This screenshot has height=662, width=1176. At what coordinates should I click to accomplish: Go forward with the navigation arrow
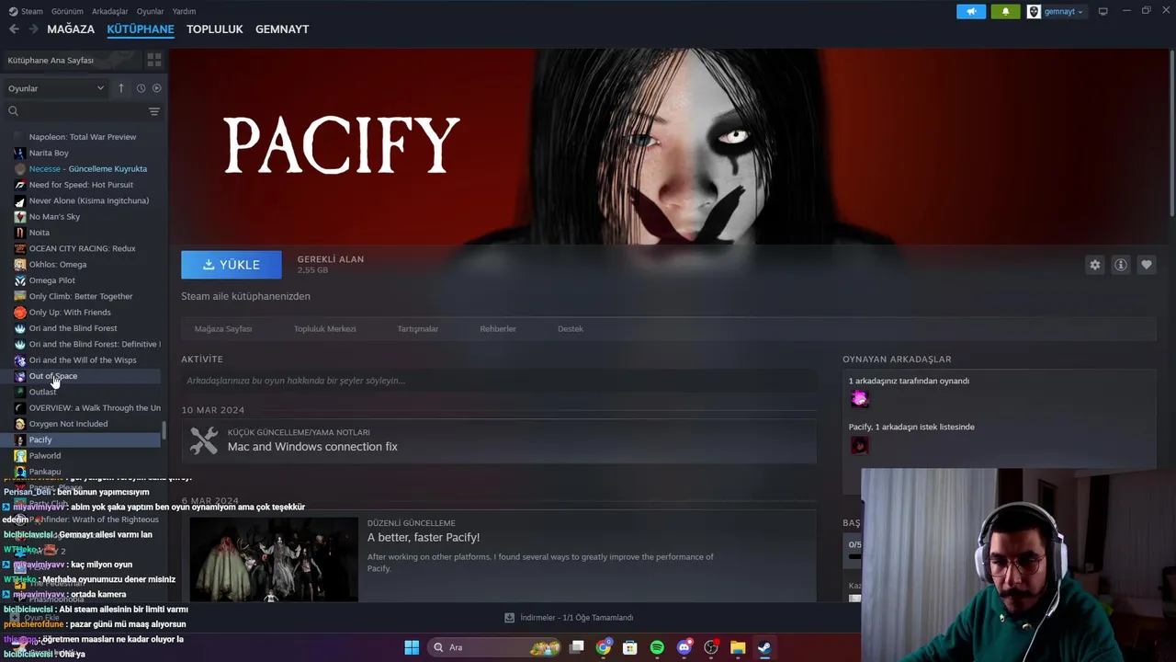[33, 29]
